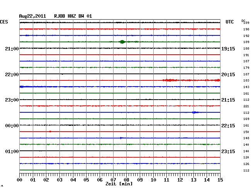Select the 22:00 local time label
The image size is (251, 190).
tap(12, 75)
